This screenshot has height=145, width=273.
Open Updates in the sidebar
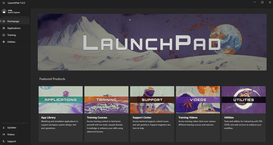pyautogui.click(x=15, y=128)
